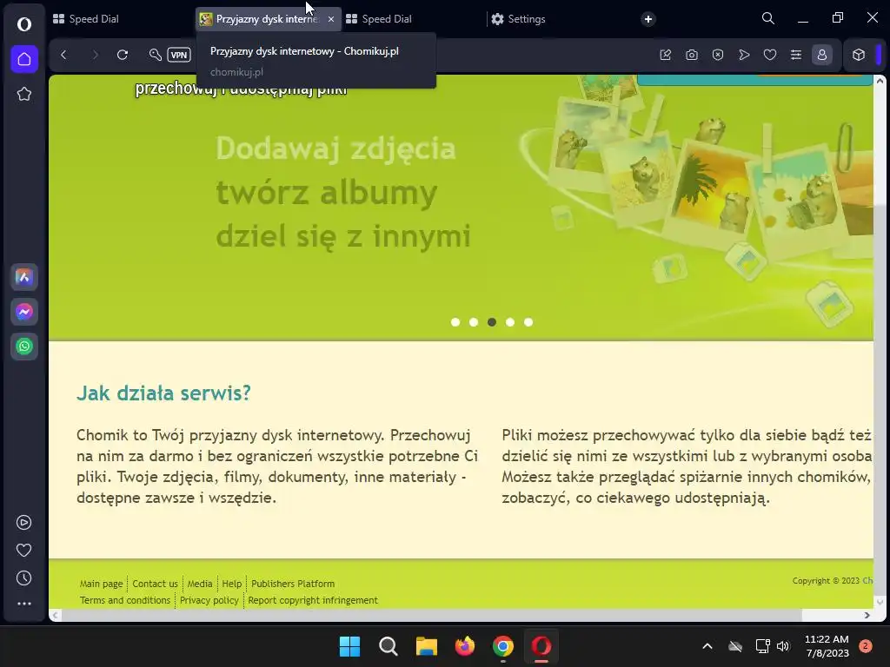Launch Firefox from taskbar
The width and height of the screenshot is (890, 667).
tap(465, 646)
